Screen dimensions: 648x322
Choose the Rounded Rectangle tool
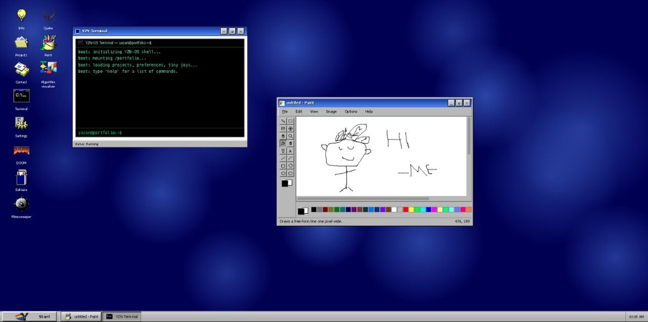(x=290, y=173)
